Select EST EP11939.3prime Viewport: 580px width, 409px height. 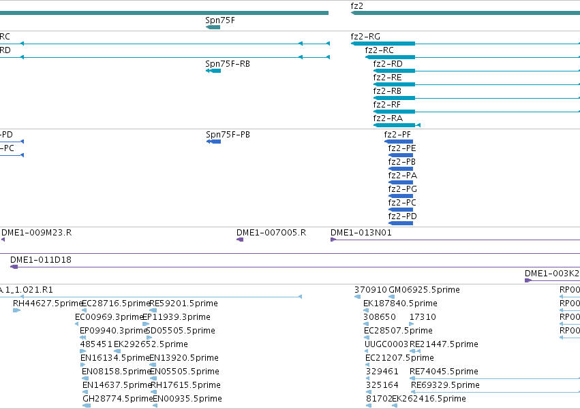[x=146, y=324]
